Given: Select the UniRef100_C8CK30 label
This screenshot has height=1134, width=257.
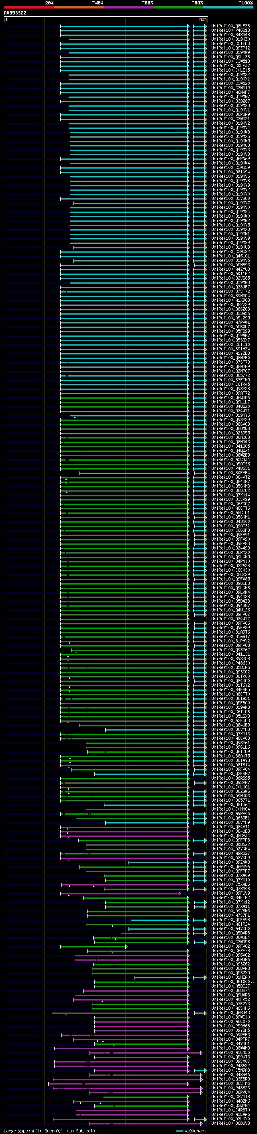Looking at the screenshot, I should tap(230, 570).
